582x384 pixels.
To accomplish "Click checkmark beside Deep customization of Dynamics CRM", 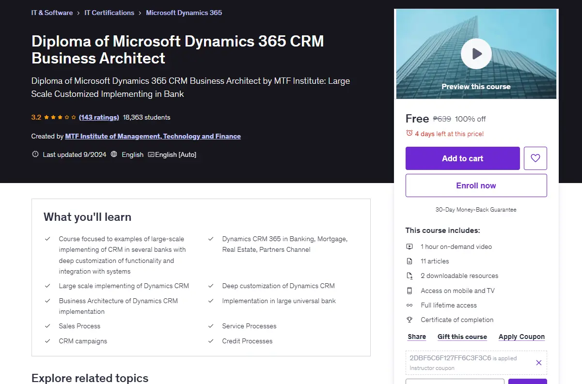I will [x=211, y=286].
